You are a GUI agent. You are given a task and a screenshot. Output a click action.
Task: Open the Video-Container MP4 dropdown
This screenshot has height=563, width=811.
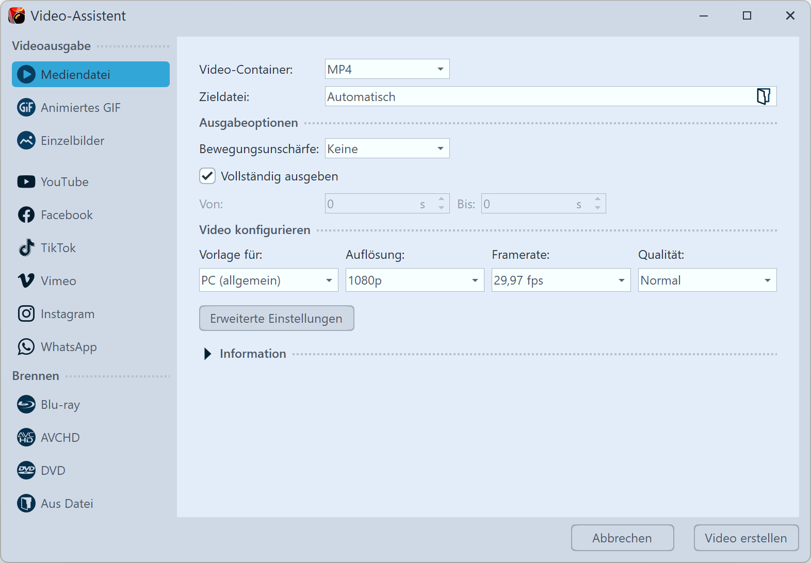(x=387, y=69)
